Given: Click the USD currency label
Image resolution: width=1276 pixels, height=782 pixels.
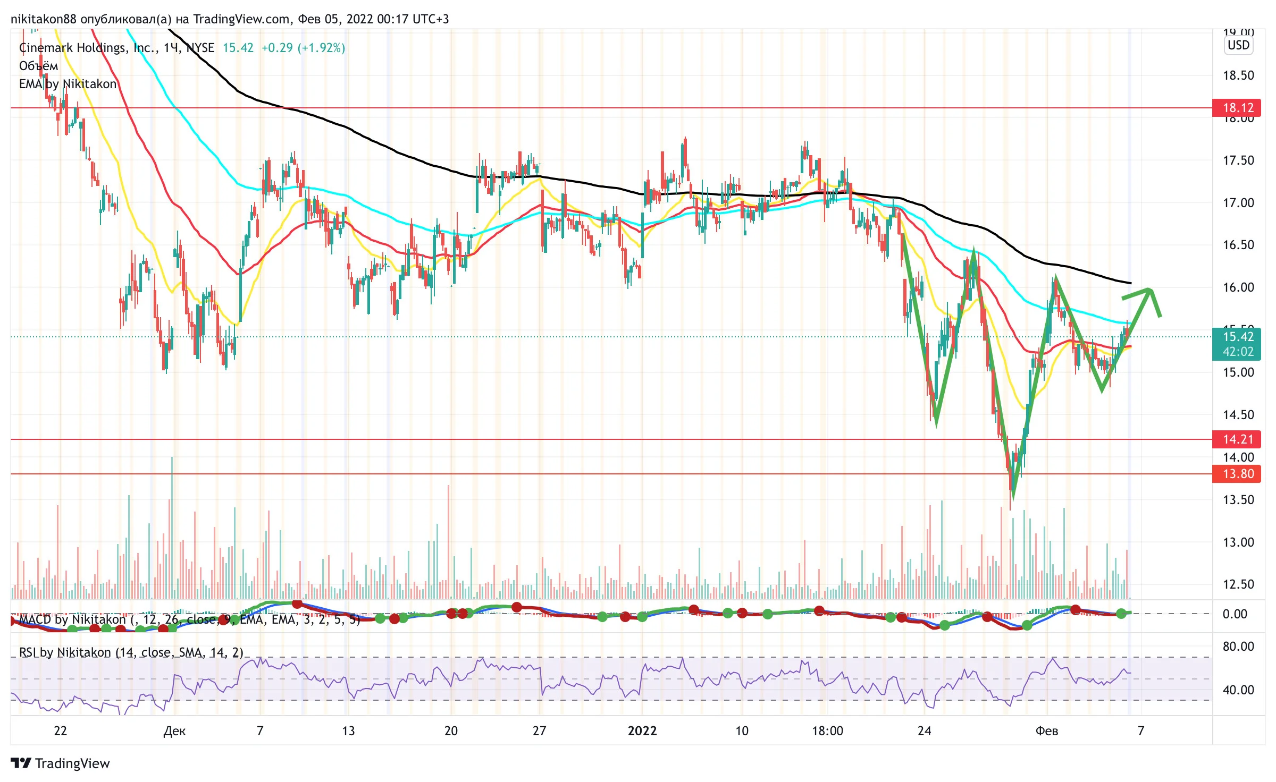Looking at the screenshot, I should pos(1238,45).
